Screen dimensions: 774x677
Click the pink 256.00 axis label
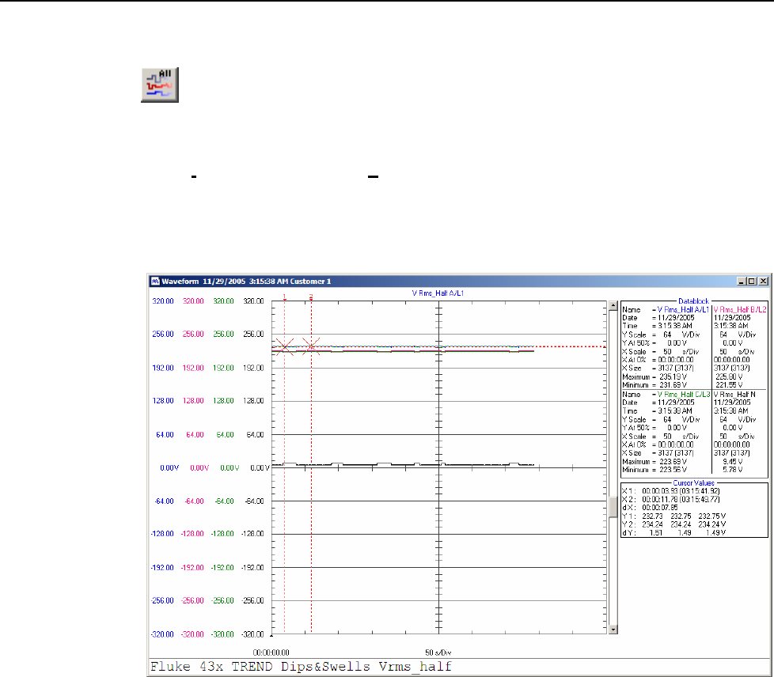tap(193, 334)
